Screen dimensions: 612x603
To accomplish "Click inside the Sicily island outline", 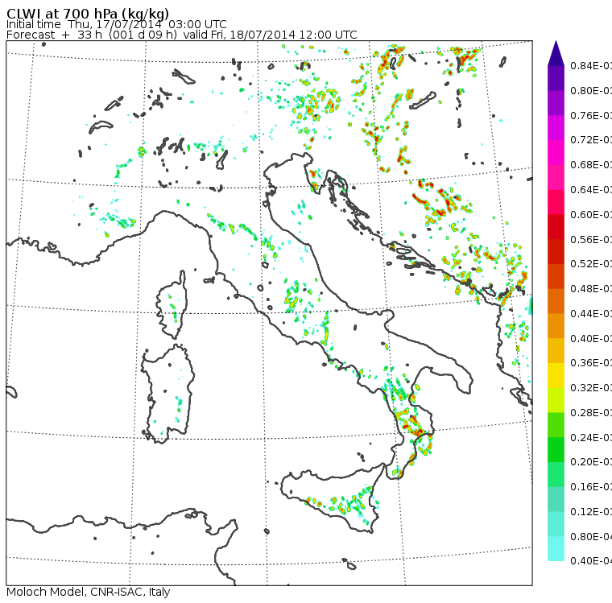I will pos(332,498).
